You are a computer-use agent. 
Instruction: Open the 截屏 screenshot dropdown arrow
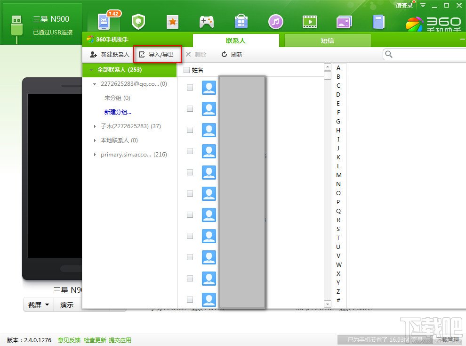point(47,305)
